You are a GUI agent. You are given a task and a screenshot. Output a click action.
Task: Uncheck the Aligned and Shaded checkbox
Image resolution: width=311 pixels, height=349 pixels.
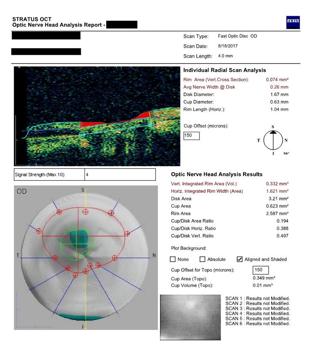click(x=240, y=259)
